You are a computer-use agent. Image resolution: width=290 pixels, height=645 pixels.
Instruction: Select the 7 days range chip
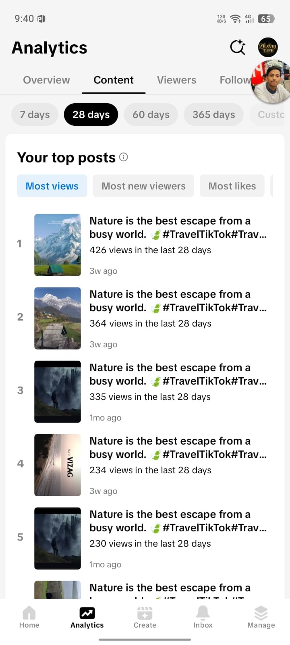point(35,114)
